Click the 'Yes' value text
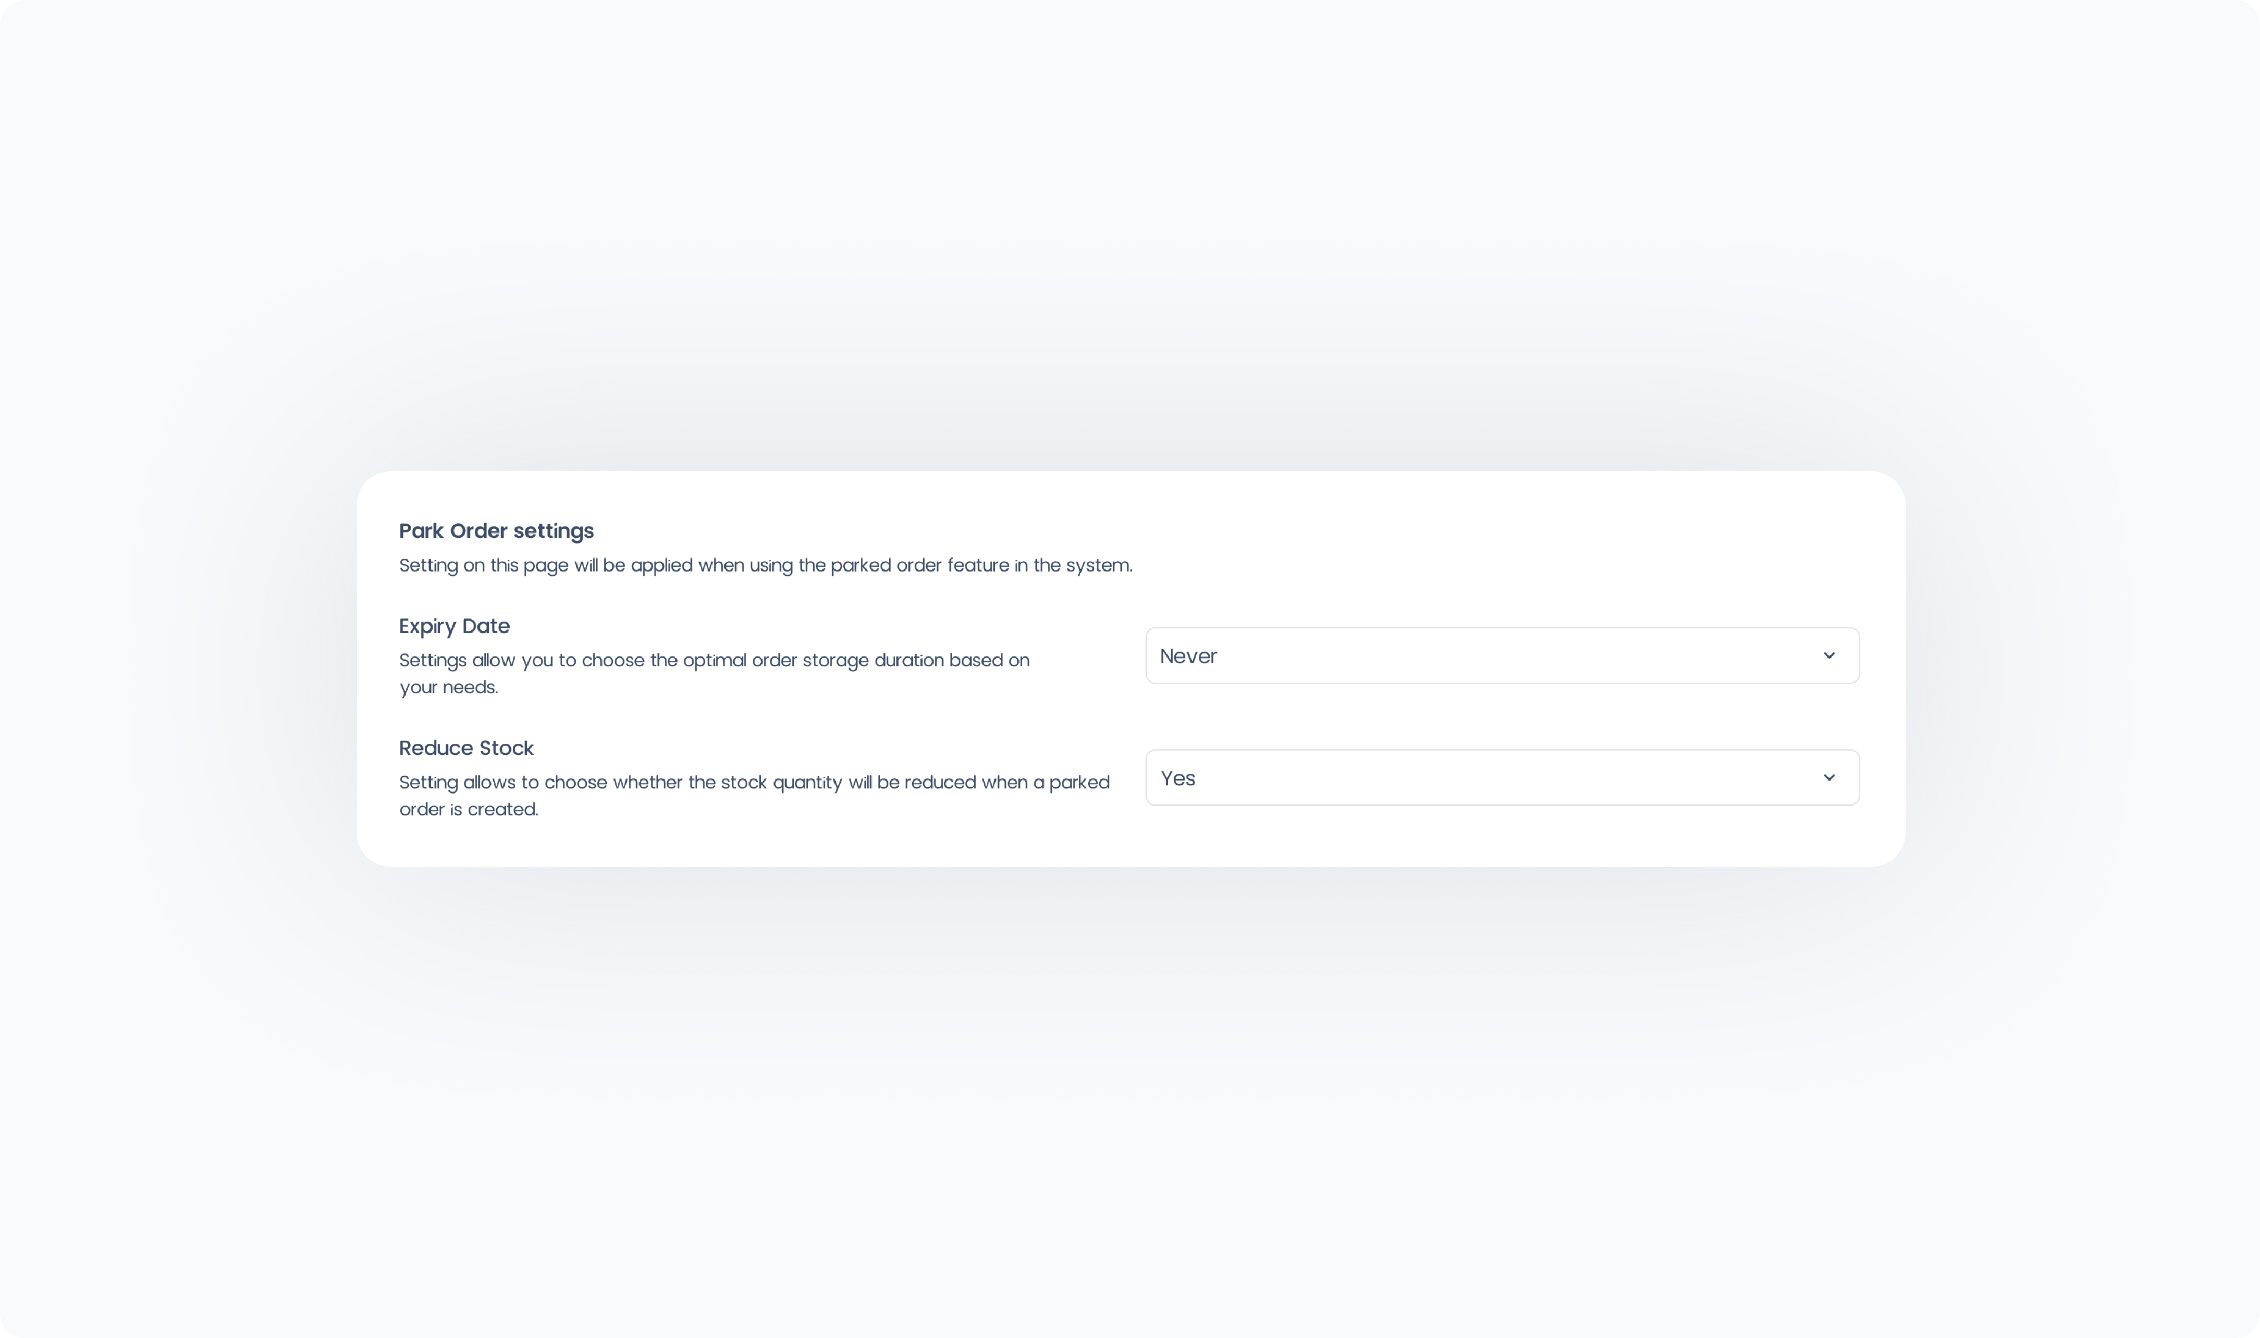This screenshot has width=2260, height=1338. point(1178,778)
